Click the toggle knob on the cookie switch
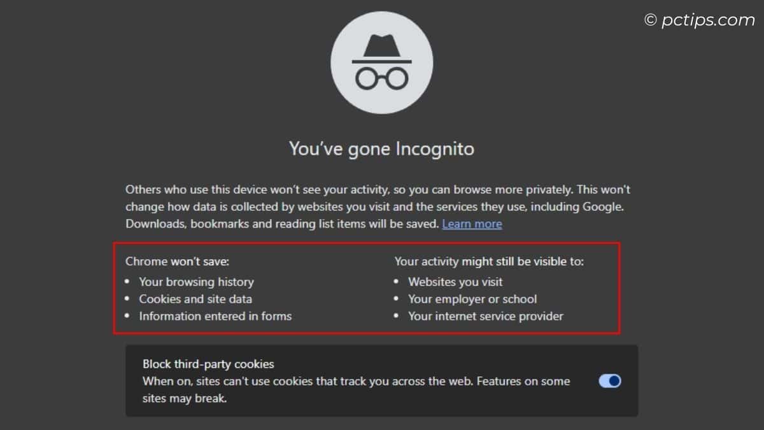 [x=614, y=380]
